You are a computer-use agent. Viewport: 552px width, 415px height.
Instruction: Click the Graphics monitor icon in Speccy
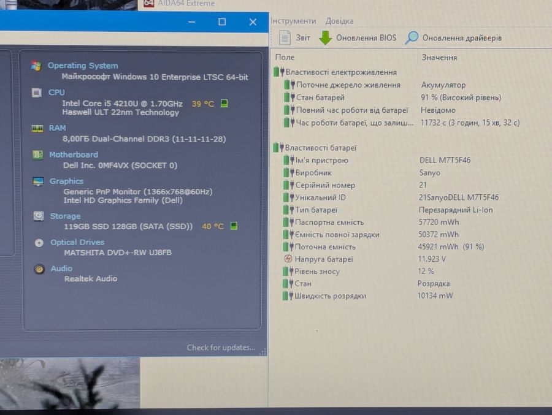38,181
